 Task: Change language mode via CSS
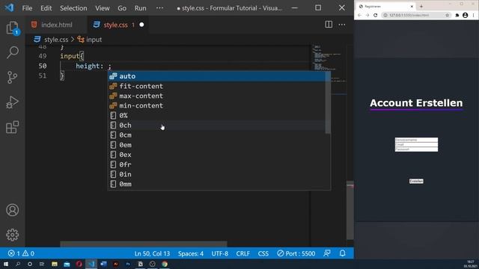click(263, 253)
